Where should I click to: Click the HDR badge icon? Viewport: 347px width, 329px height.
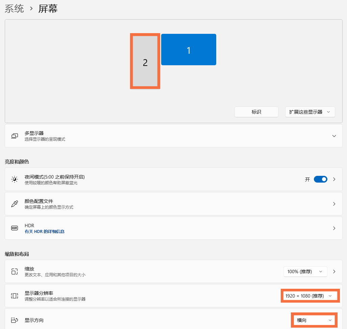pos(15,228)
